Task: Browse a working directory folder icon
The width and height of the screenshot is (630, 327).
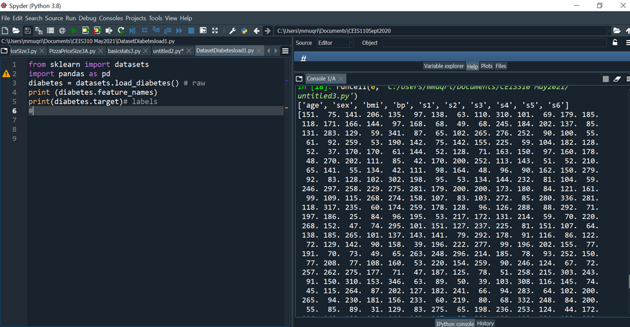Action: click(x=616, y=30)
